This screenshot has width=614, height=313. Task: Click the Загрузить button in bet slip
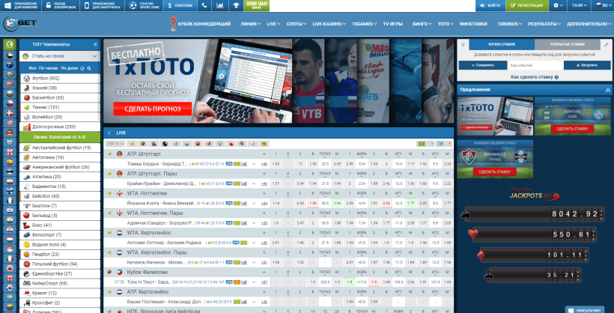pyautogui.click(x=587, y=65)
